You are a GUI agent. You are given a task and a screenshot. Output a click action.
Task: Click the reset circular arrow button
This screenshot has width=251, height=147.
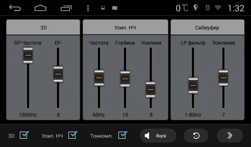coord(196,136)
